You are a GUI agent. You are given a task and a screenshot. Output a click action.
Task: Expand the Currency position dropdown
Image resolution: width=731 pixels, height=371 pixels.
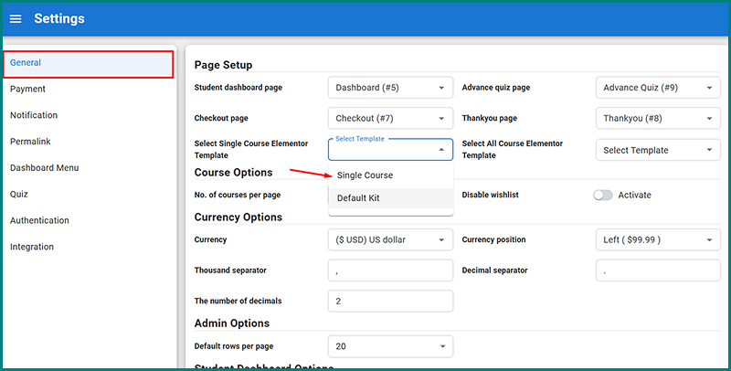pyautogui.click(x=658, y=240)
